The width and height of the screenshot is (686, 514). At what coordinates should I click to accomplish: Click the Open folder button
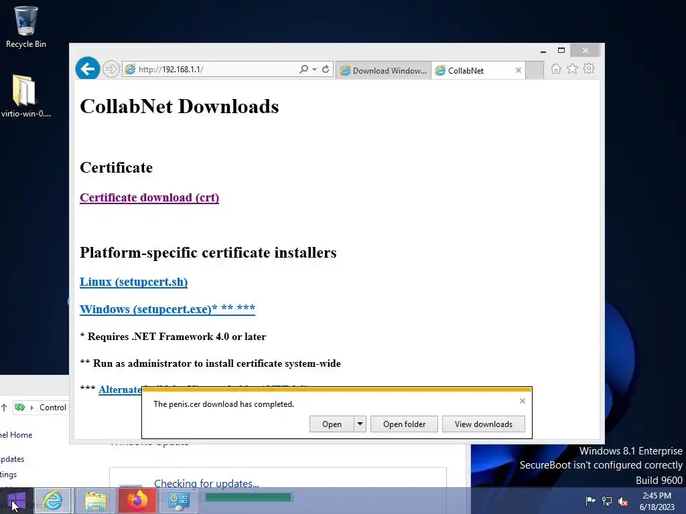[x=404, y=424]
